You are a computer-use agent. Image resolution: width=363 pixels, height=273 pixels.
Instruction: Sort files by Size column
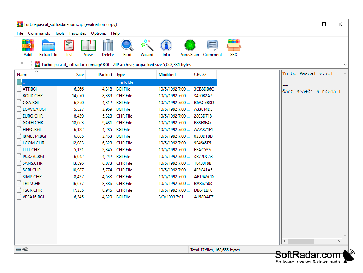pyautogui.click(x=72, y=75)
